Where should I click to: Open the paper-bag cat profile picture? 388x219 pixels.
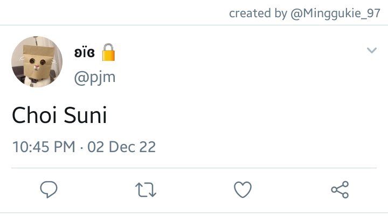37,62
